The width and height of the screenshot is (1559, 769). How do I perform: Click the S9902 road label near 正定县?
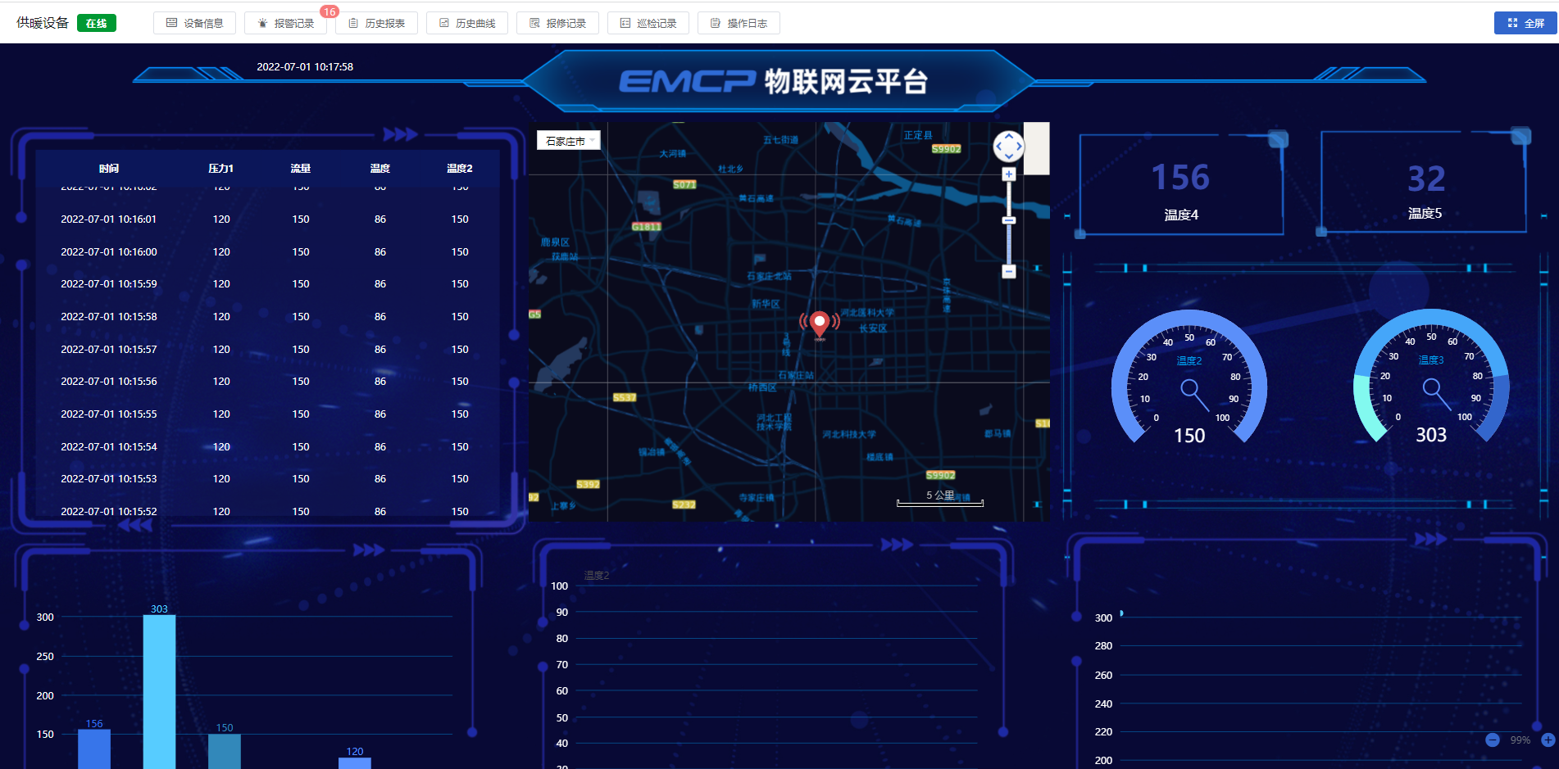click(x=946, y=148)
